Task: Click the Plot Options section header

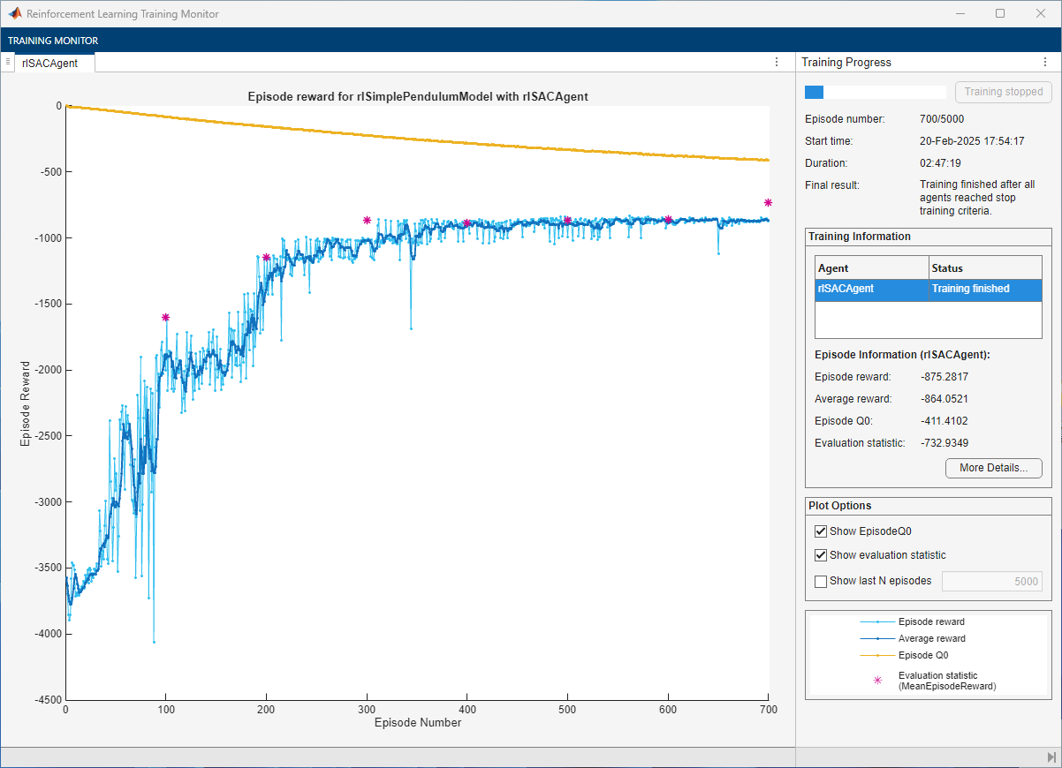Action: click(x=839, y=506)
